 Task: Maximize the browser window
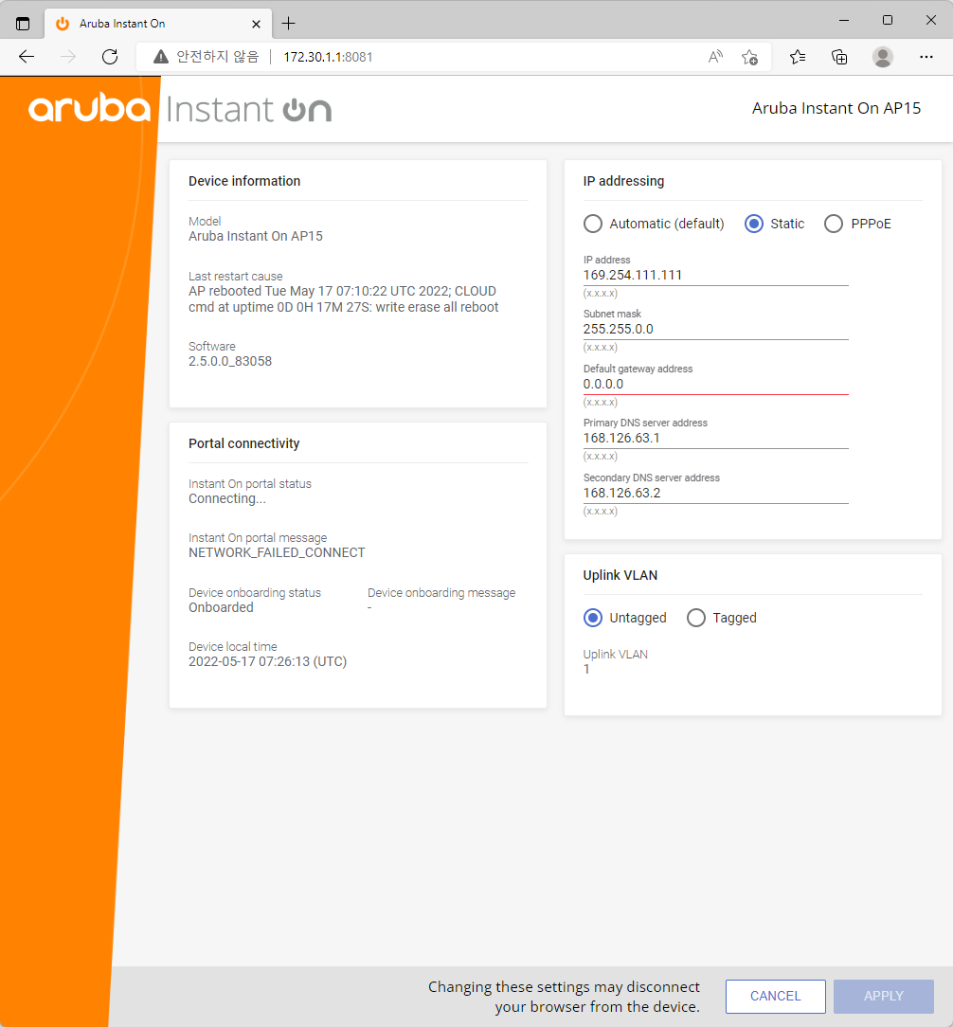(x=888, y=20)
